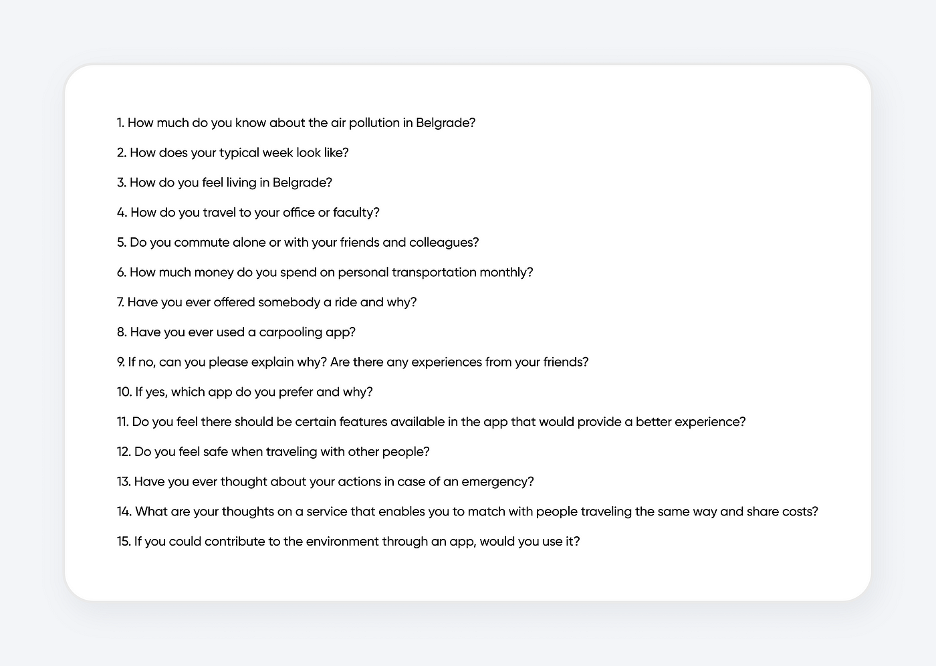Click the monthly personal transportation money question
The height and width of the screenshot is (666, 936).
pyautogui.click(x=325, y=273)
